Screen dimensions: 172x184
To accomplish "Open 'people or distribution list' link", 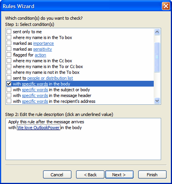I will (x=50, y=78).
